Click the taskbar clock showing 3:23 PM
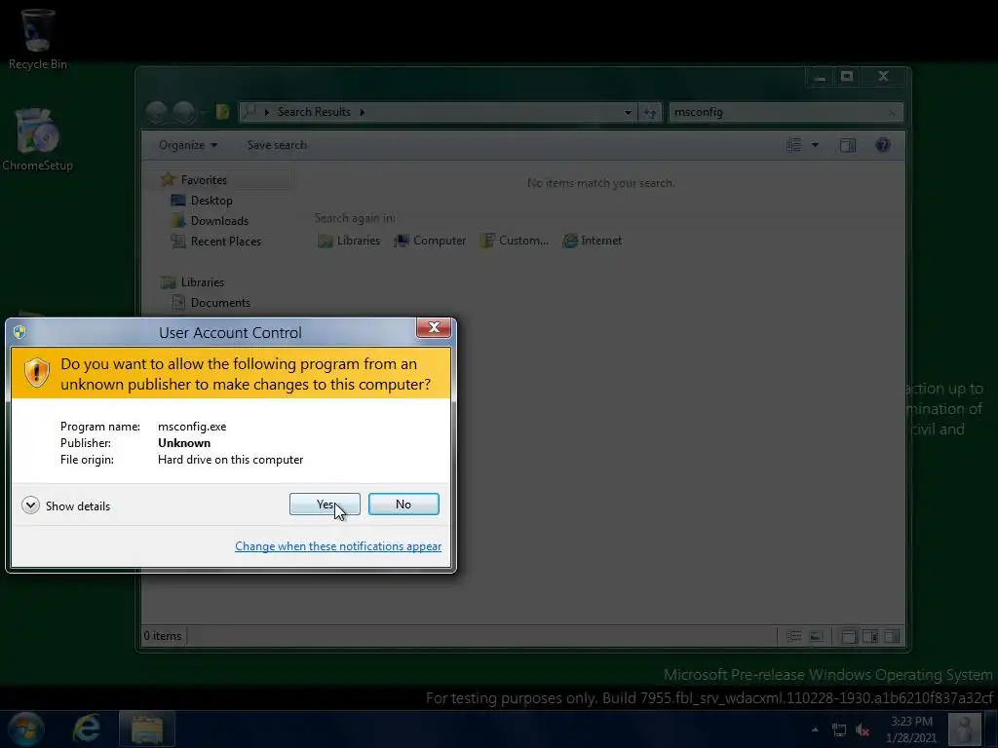This screenshot has height=748, width=998. coord(911,729)
